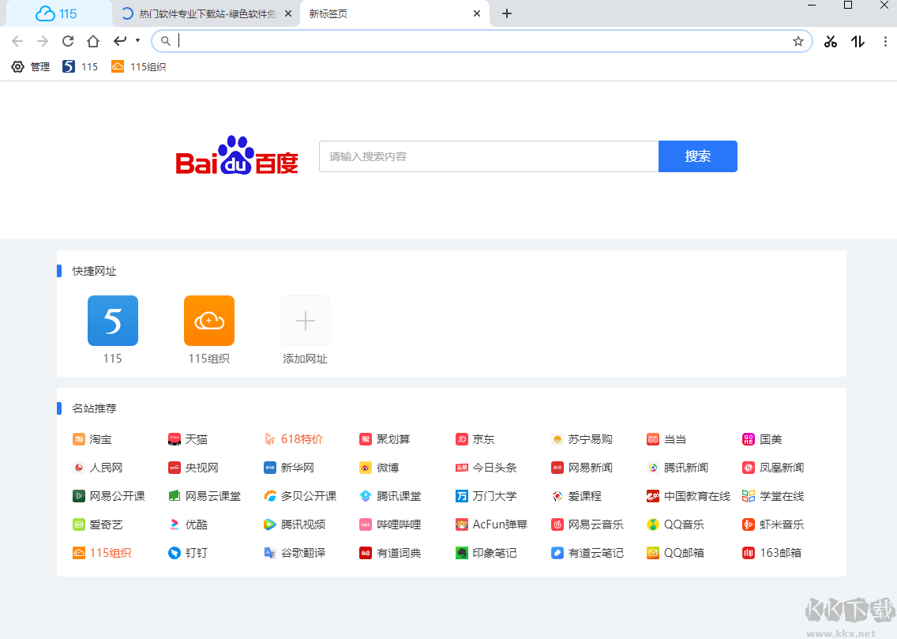Visit the 央视网 link
The height and width of the screenshot is (639, 897).
[193, 468]
